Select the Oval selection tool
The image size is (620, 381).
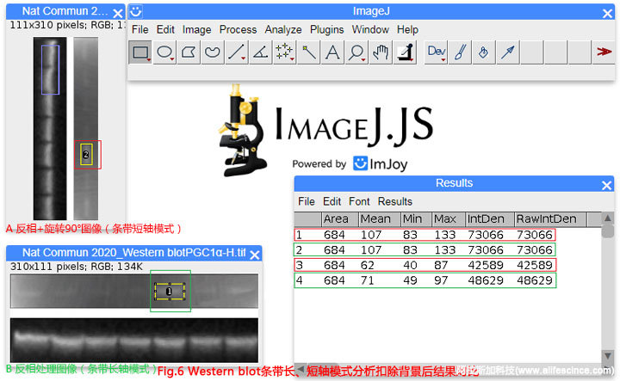[x=164, y=52]
